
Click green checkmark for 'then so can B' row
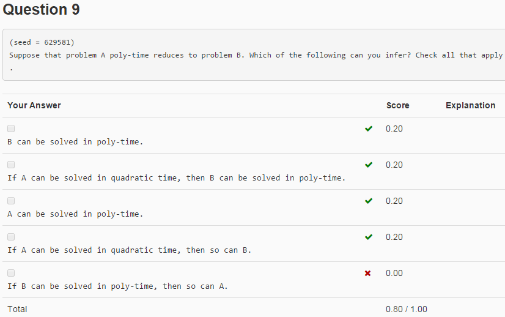click(x=369, y=237)
